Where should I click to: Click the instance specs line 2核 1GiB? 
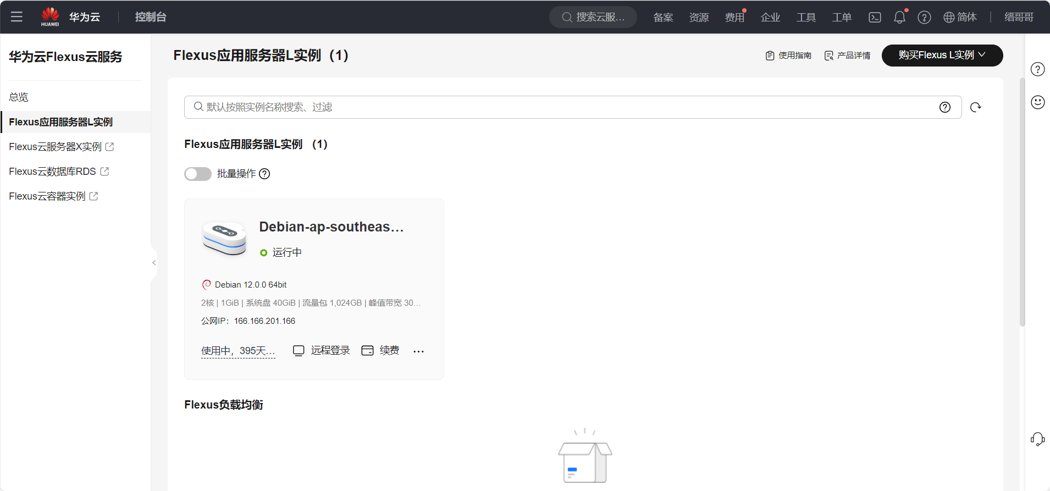pos(311,303)
